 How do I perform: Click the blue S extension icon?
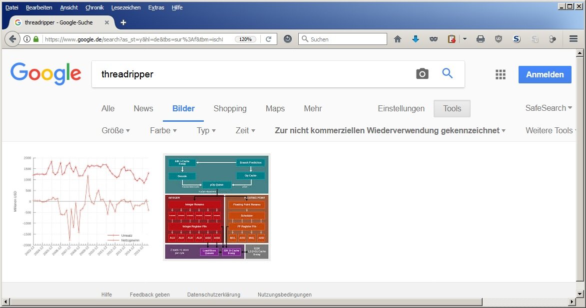(x=517, y=39)
